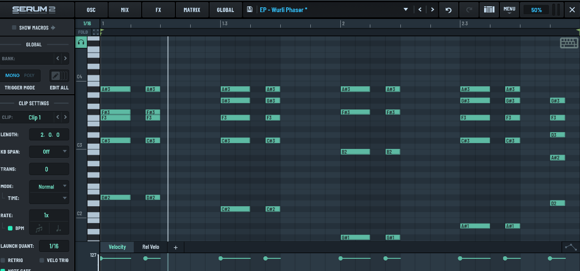580x271 pixels.
Task: Select the next bank arrow
Action: (x=65, y=58)
